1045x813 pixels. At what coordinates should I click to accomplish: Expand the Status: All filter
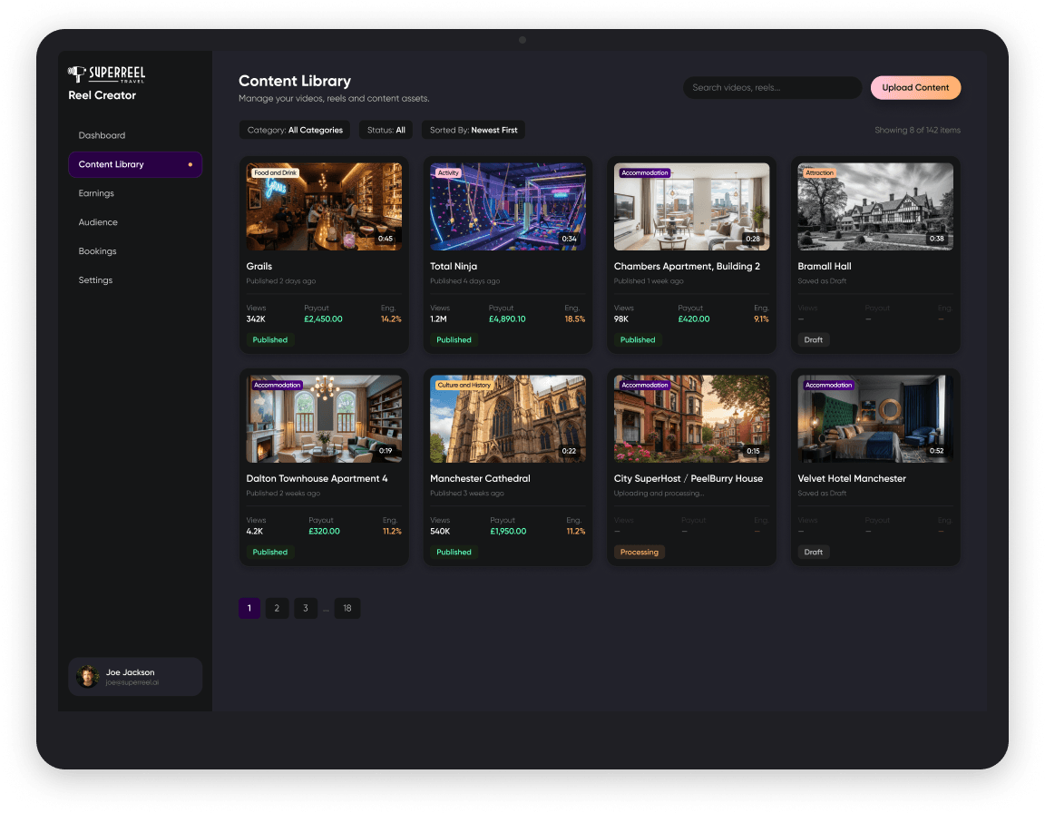click(386, 130)
